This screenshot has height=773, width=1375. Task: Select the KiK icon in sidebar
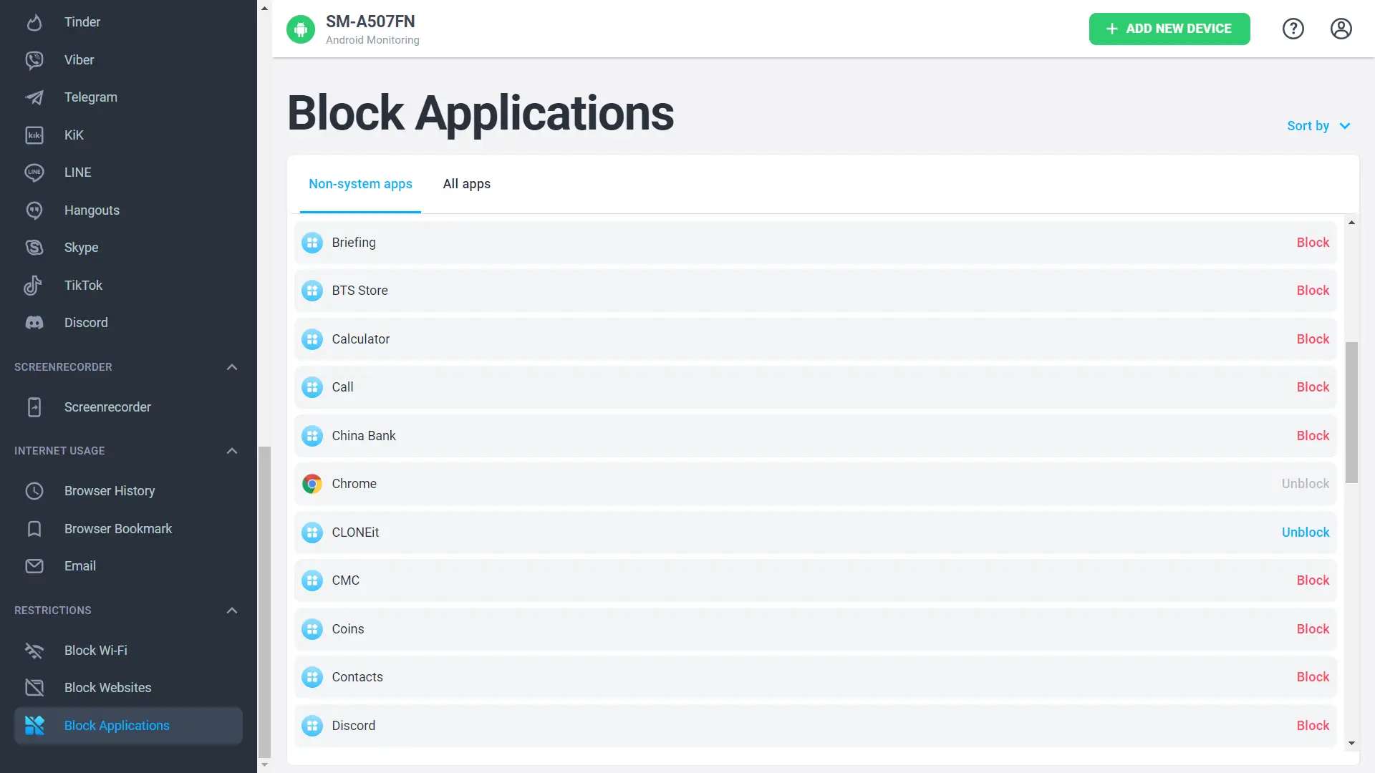tap(34, 135)
